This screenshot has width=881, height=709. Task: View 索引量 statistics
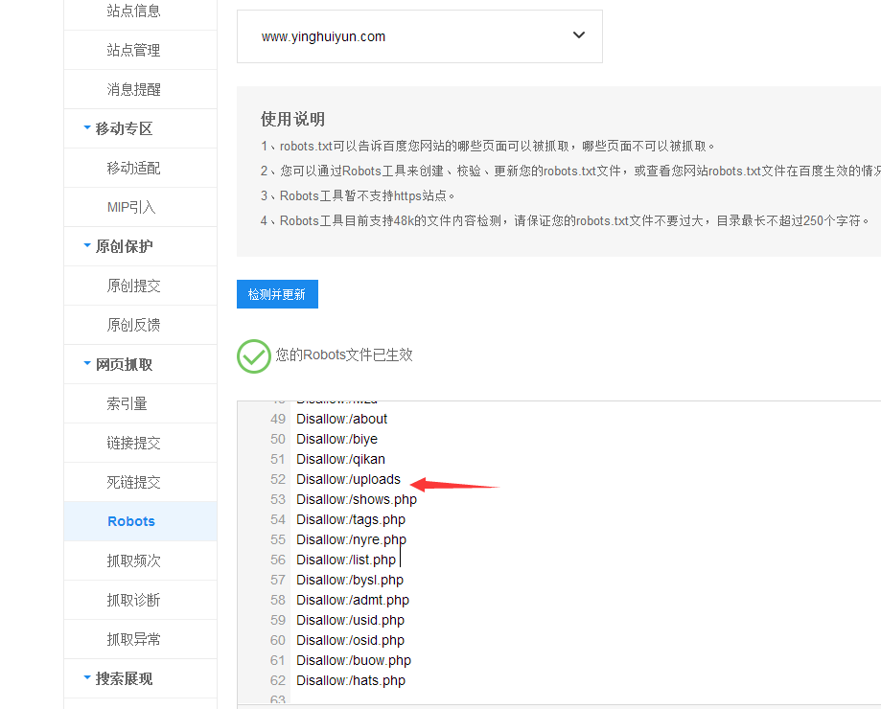[x=127, y=403]
